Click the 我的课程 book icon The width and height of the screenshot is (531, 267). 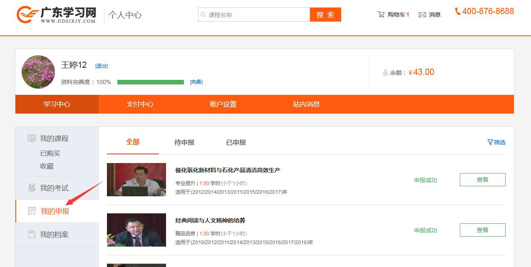[x=32, y=138]
